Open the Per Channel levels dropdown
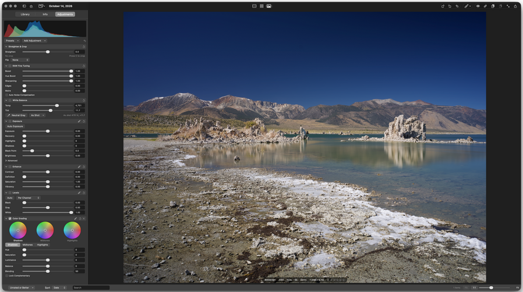The width and height of the screenshot is (523, 292). pos(29,198)
